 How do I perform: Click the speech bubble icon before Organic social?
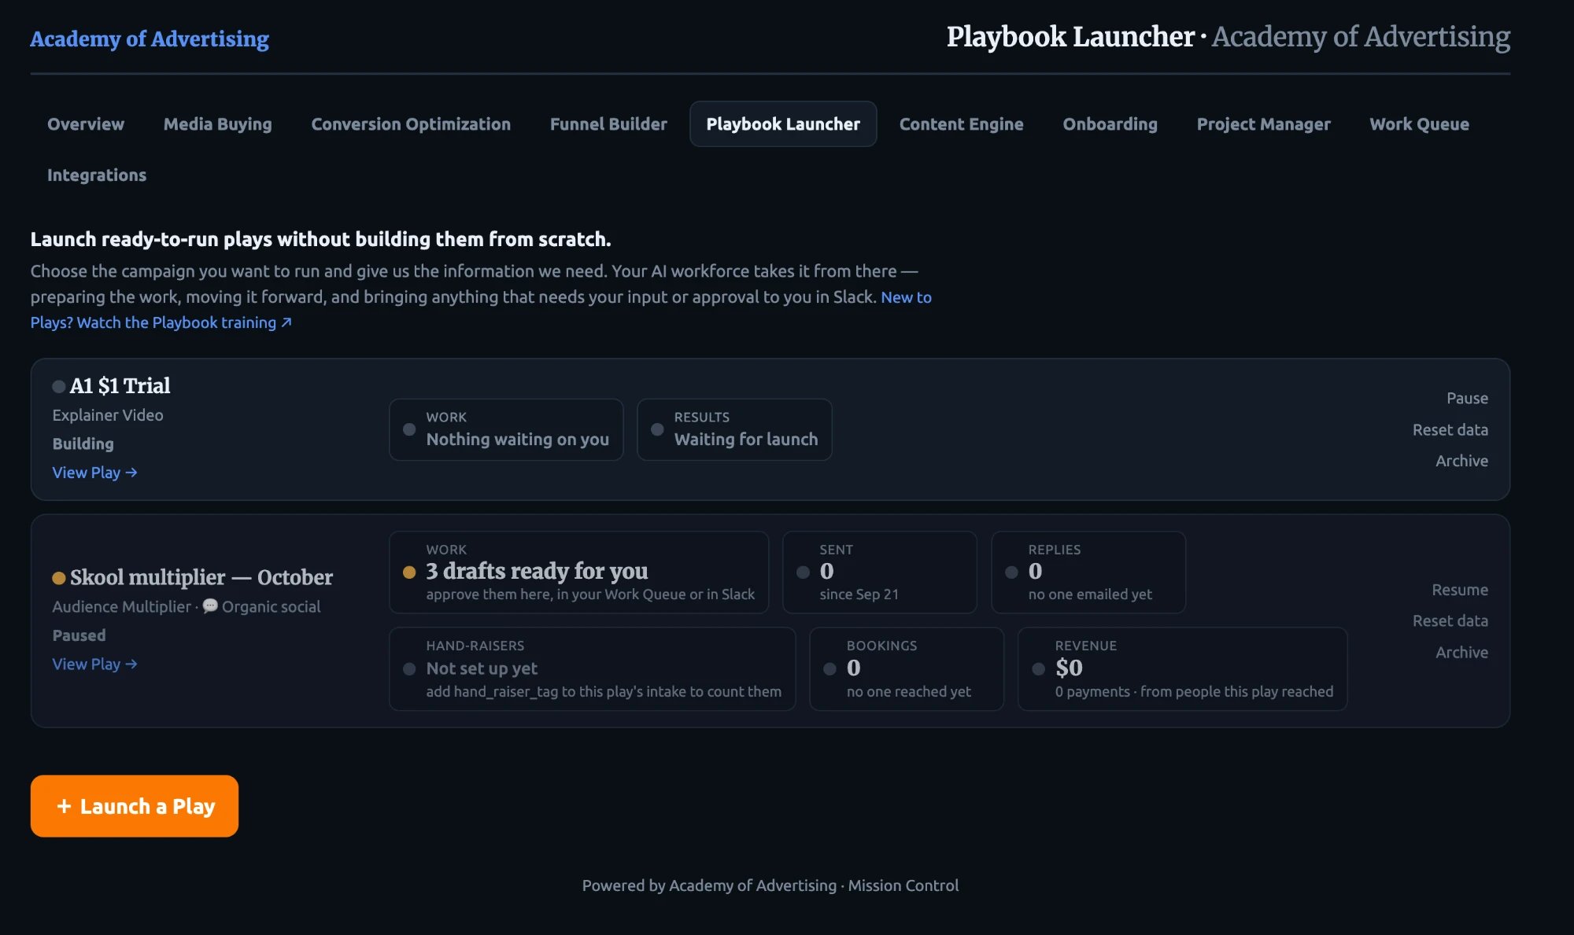point(210,606)
